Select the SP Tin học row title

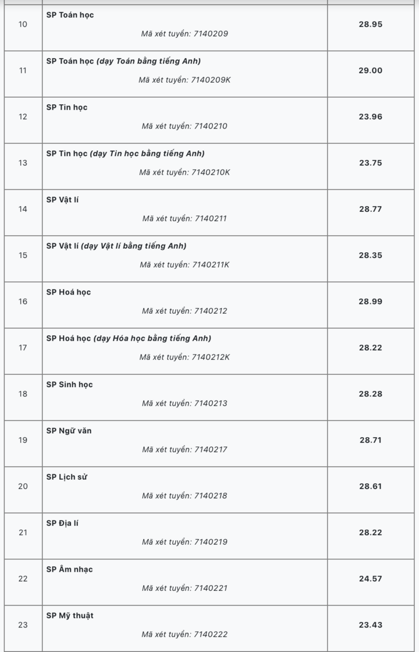point(66,107)
